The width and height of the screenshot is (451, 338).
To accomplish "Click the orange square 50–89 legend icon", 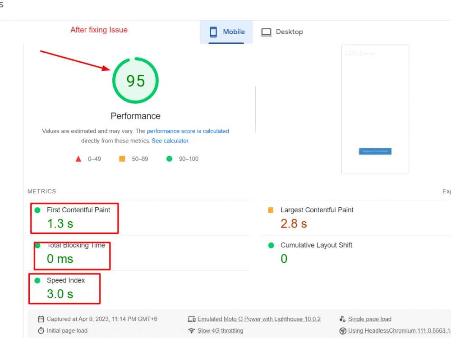I will 122,159.
